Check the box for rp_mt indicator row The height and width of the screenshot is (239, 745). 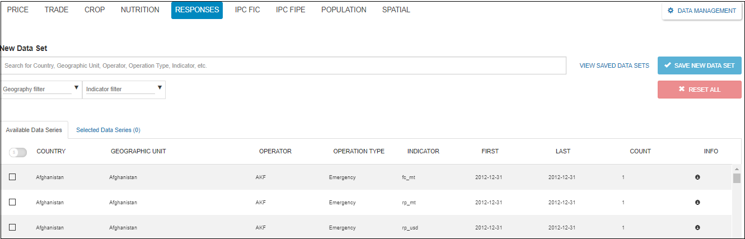12,202
